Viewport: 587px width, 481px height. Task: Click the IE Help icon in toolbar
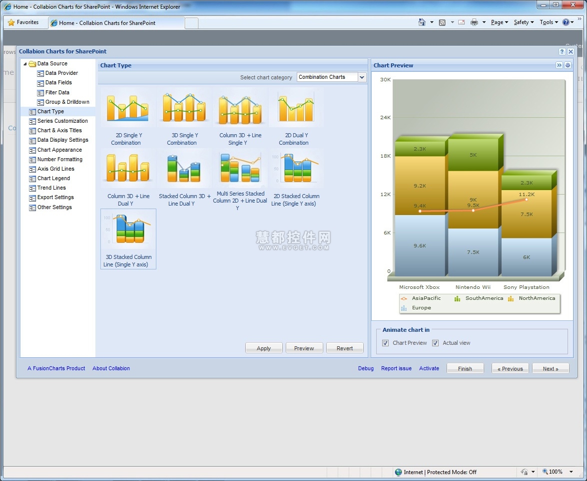(566, 22)
